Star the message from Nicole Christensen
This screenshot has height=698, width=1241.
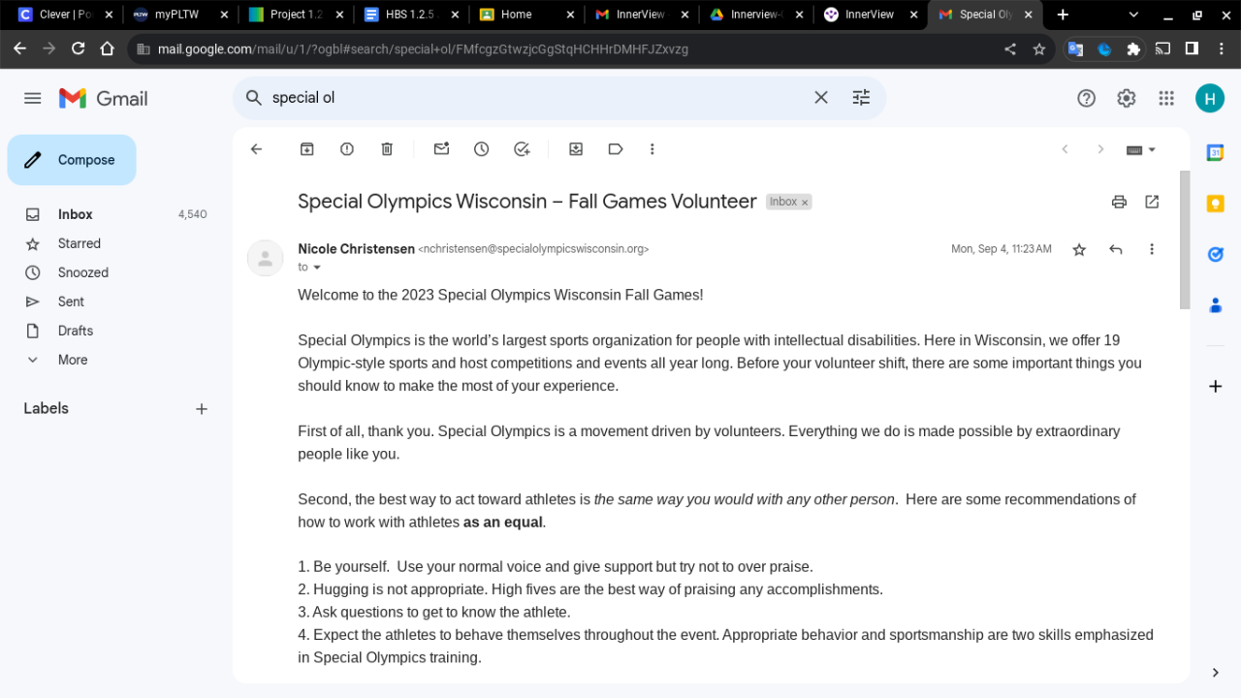pyautogui.click(x=1079, y=249)
